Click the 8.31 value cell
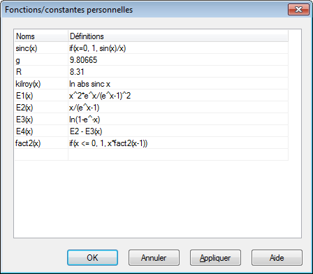Screen dimensions: 313x274 [178, 72]
